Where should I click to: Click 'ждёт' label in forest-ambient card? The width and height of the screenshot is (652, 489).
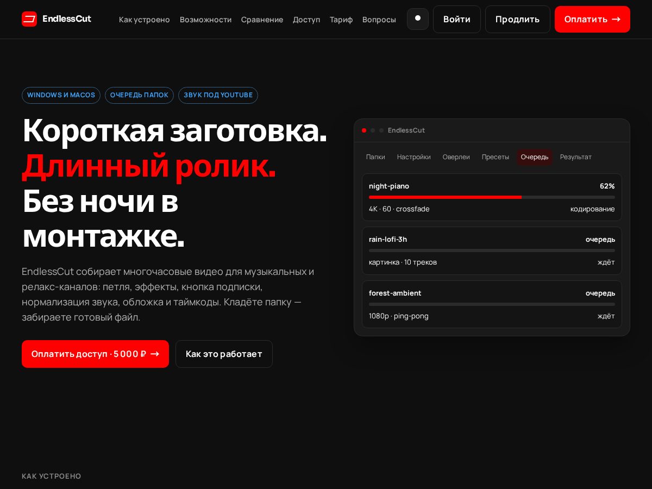coord(606,316)
